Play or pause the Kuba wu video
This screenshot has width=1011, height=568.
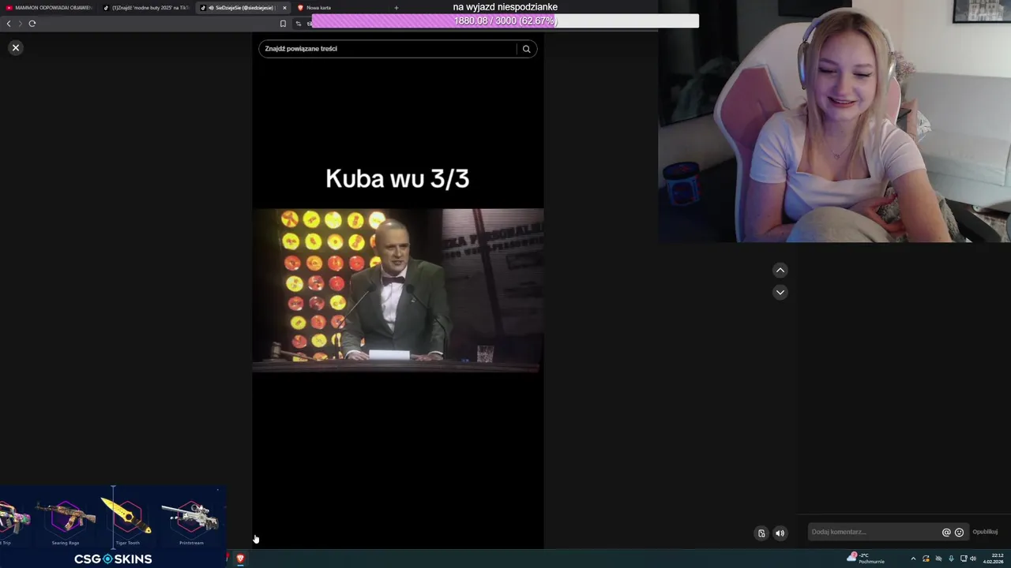[398, 290]
